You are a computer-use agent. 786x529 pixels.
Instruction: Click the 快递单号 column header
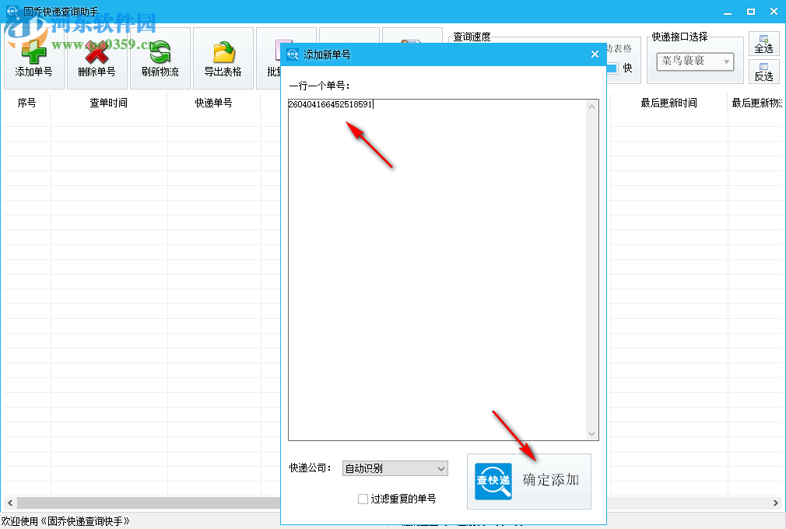[213, 103]
